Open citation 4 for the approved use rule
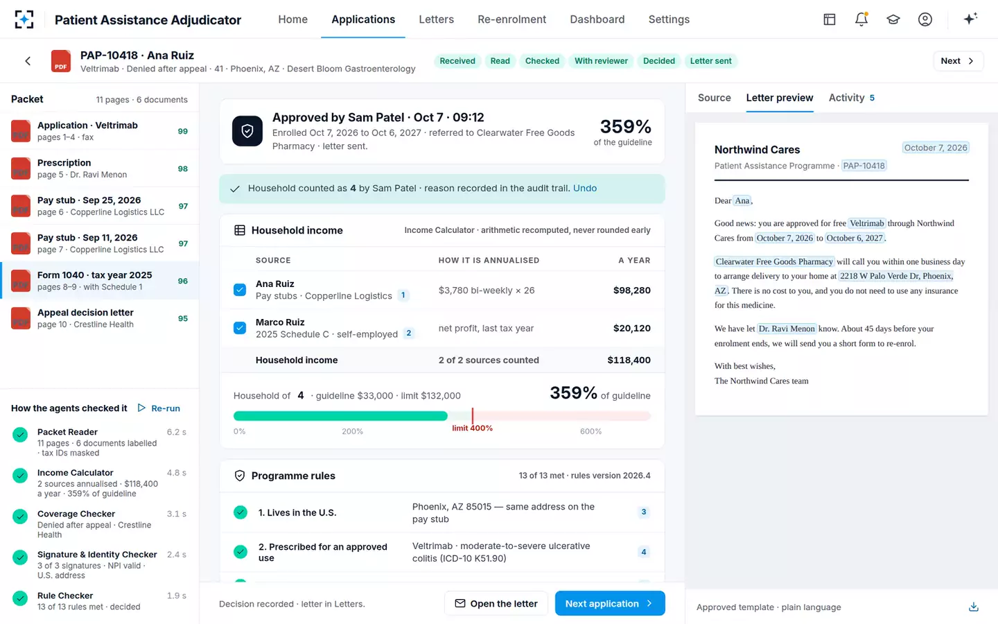 pyautogui.click(x=644, y=553)
